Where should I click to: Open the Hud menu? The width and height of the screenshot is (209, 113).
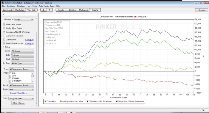[29, 6]
